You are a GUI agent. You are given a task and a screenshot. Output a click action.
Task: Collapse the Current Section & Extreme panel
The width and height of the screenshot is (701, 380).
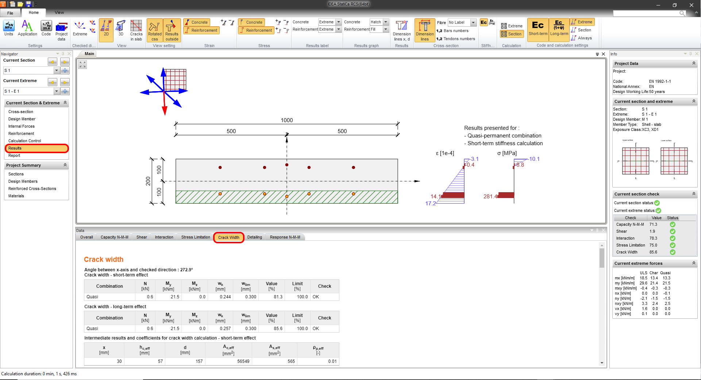tap(65, 103)
